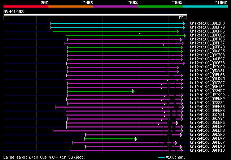Select the UniRef100_Q9LR45 label
Screen dimensions: 231x160
click(x=207, y=79)
